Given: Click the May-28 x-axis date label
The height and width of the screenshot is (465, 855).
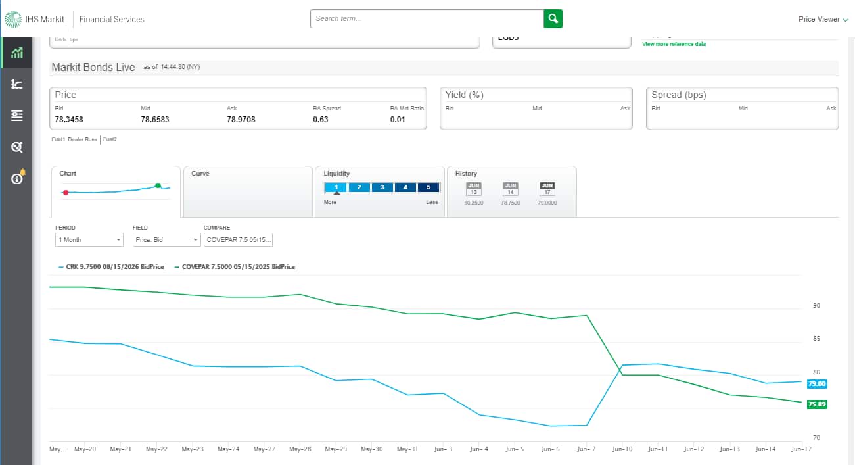Looking at the screenshot, I should [300, 449].
